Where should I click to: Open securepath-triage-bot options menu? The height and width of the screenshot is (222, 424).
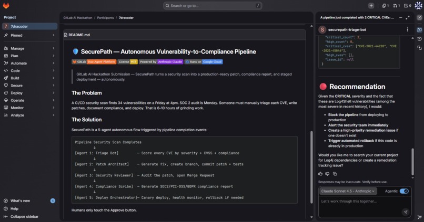click(x=408, y=30)
